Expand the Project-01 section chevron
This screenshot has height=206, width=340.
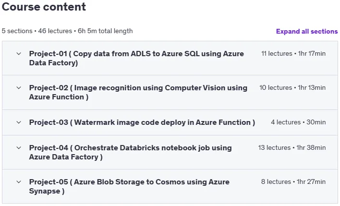pyautogui.click(x=19, y=54)
